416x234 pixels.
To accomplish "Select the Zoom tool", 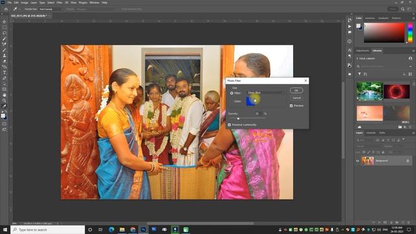I will pos(5,101).
